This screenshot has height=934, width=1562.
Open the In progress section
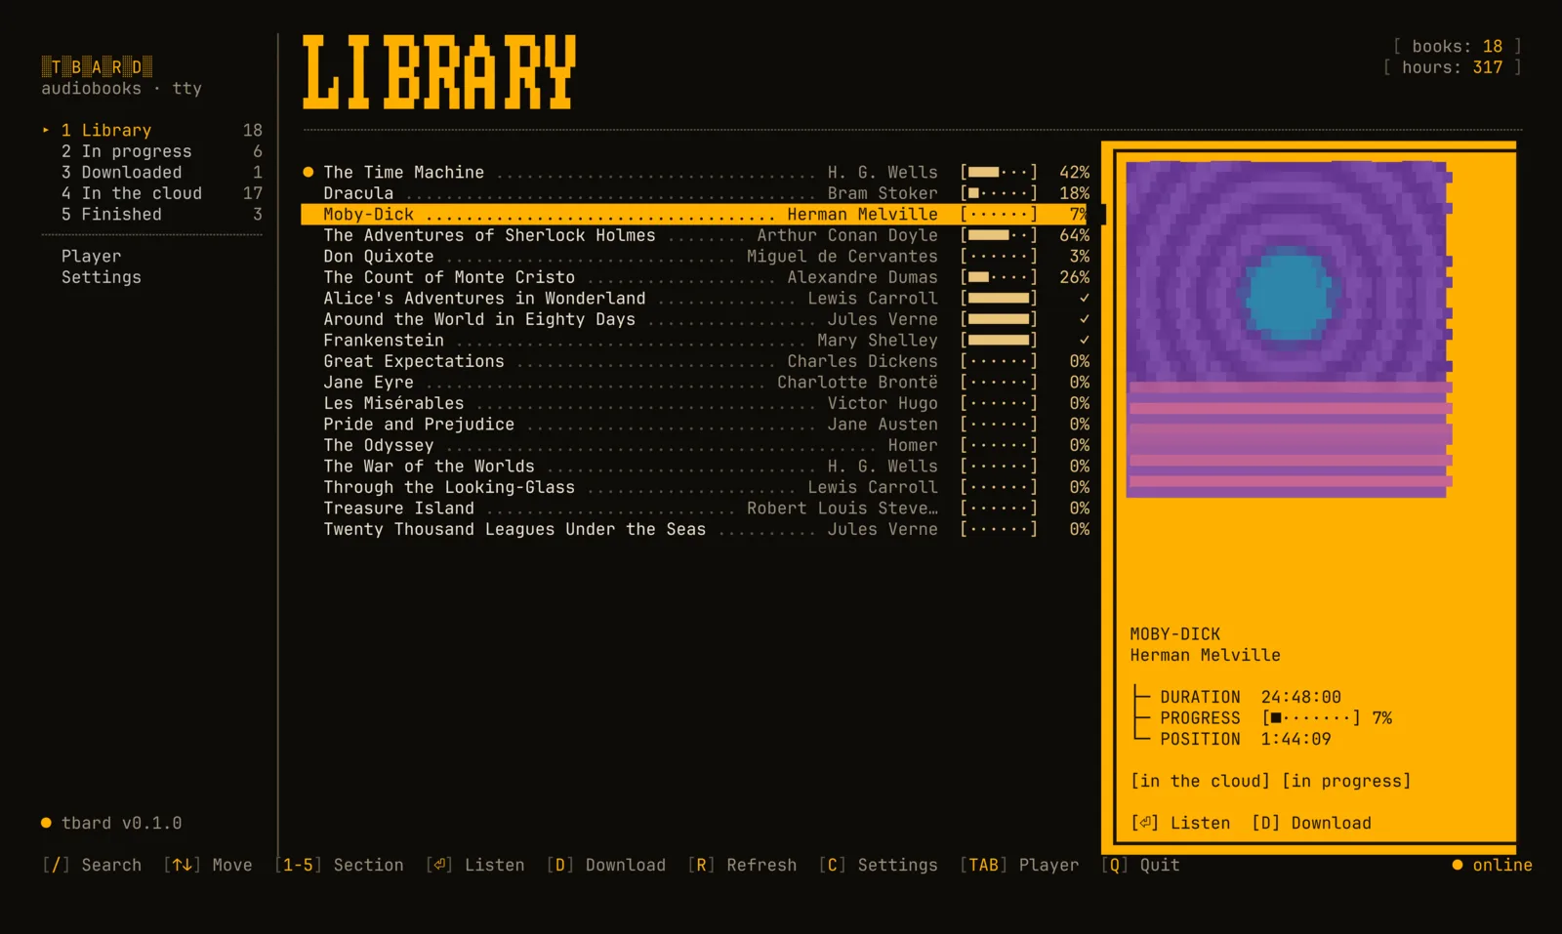click(152, 151)
